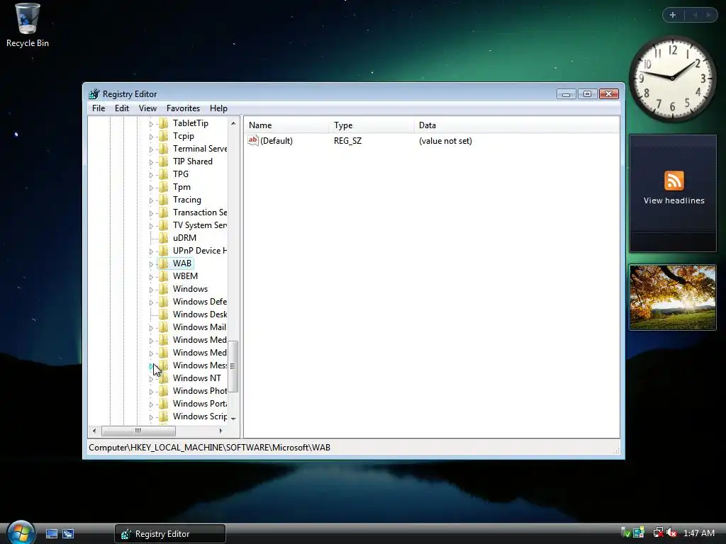
Task: Select the Windows Desktop Search tree item
Action: pyautogui.click(x=199, y=314)
